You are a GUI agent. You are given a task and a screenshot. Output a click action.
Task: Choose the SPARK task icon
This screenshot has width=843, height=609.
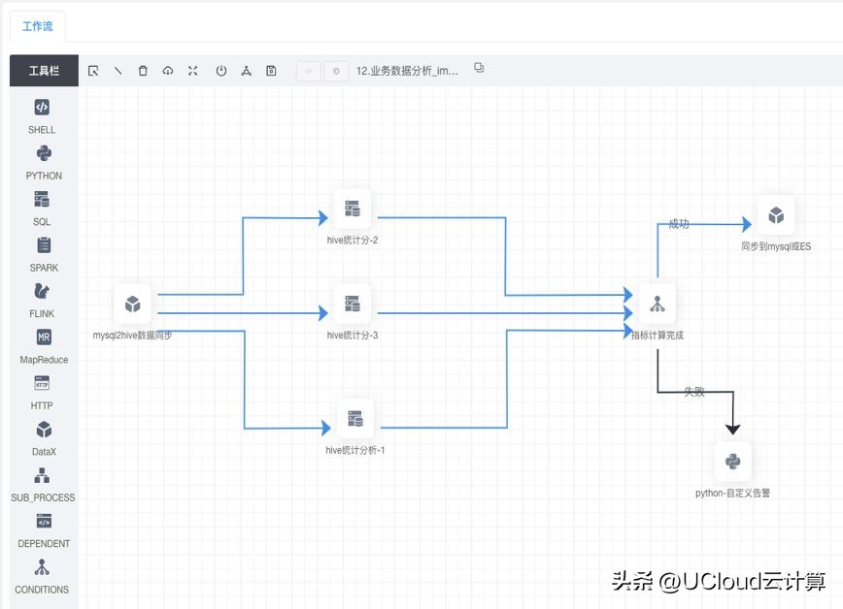[41, 244]
